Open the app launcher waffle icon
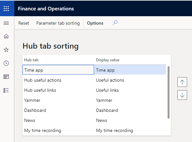 pyautogui.click(x=6, y=8)
